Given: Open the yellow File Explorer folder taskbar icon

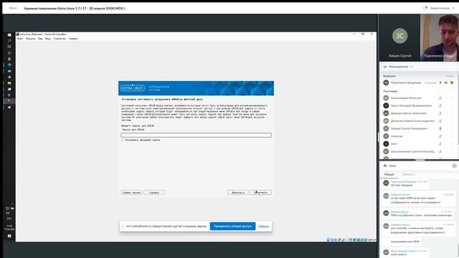Looking at the screenshot, I should [x=9, y=83].
